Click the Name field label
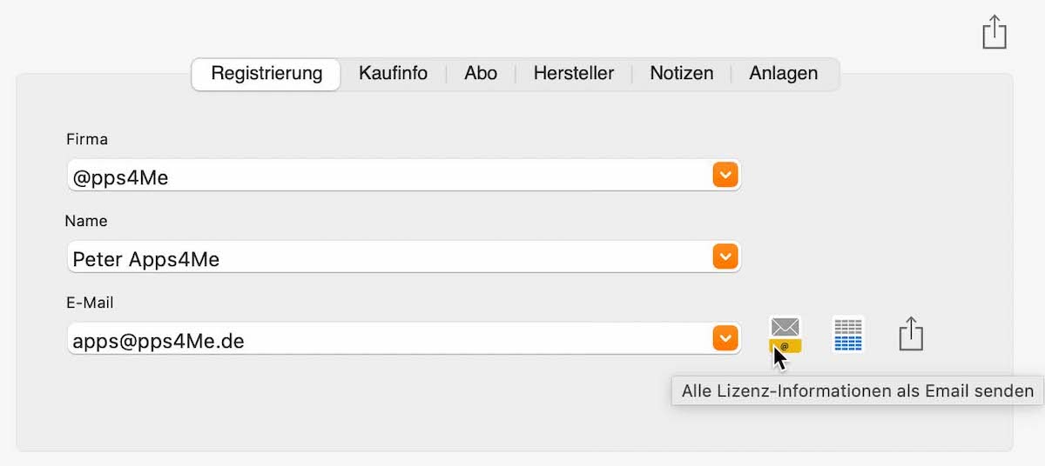 pos(86,221)
